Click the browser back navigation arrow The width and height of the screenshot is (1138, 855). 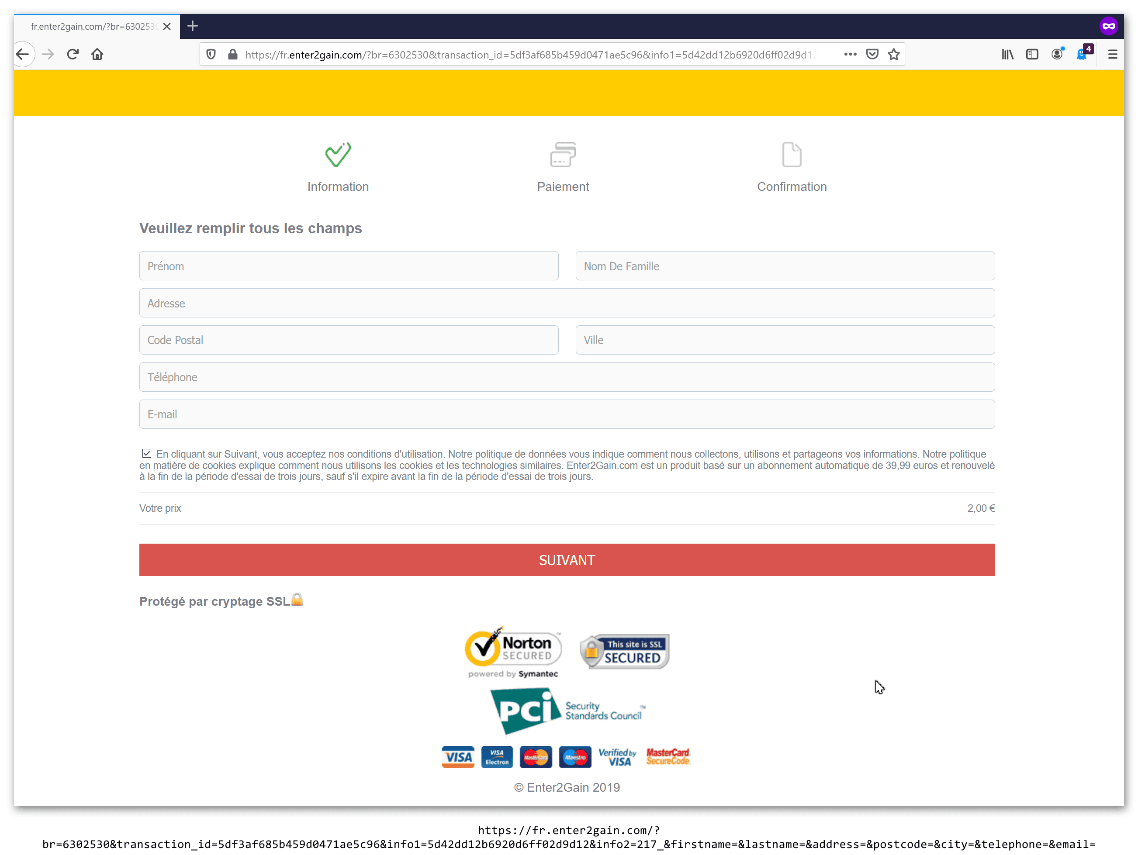tap(23, 54)
